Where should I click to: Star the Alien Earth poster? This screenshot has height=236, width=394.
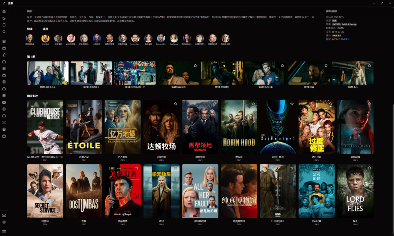point(292,104)
